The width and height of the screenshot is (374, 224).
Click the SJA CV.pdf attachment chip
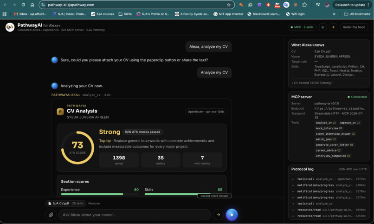click(66, 204)
